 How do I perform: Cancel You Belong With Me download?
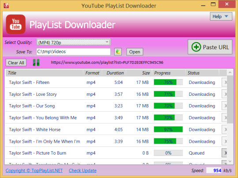click(x=224, y=118)
